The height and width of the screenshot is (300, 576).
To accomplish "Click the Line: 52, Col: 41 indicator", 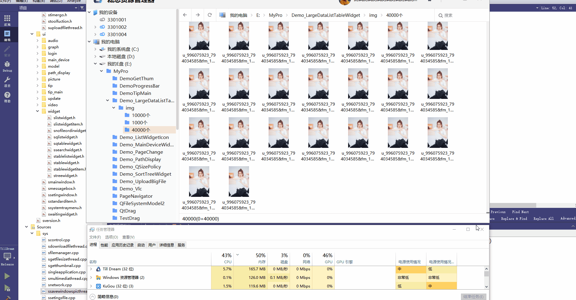I will click(557, 8).
